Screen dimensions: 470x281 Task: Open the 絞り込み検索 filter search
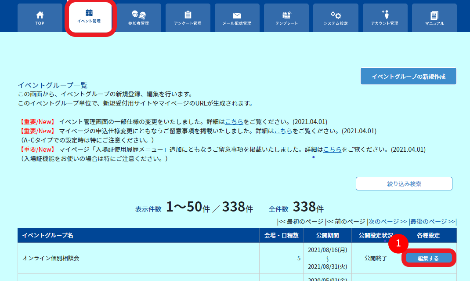coord(404,184)
